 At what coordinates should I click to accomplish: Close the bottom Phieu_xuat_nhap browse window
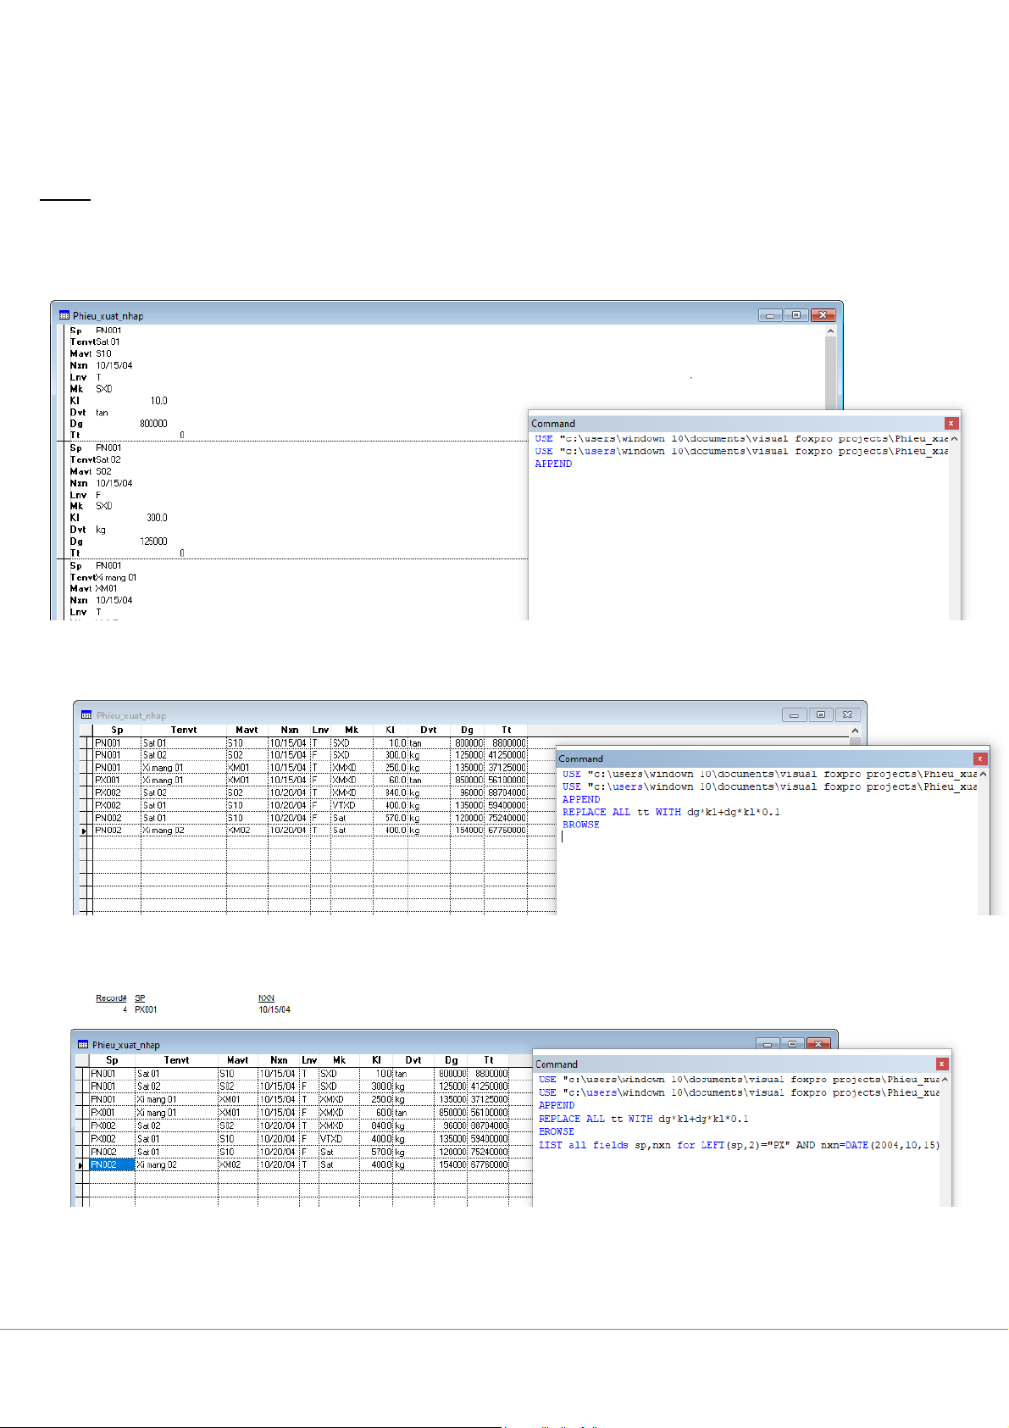[818, 1044]
